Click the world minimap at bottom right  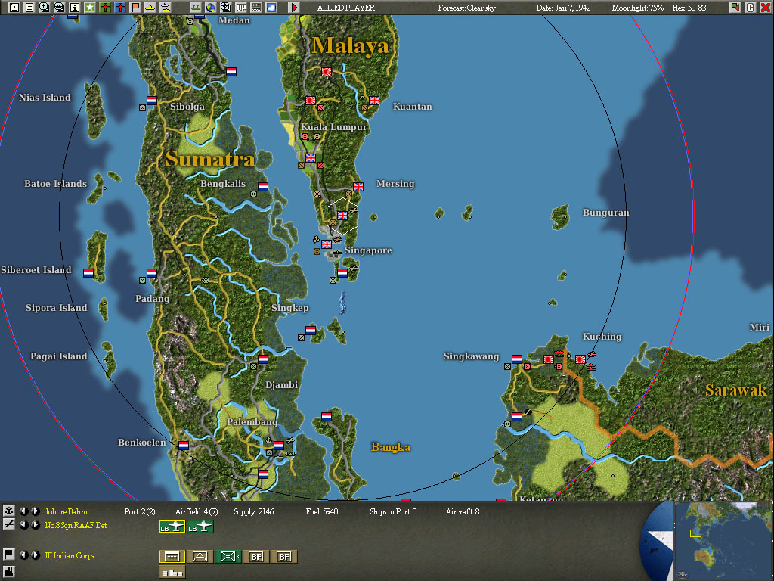(x=723, y=540)
